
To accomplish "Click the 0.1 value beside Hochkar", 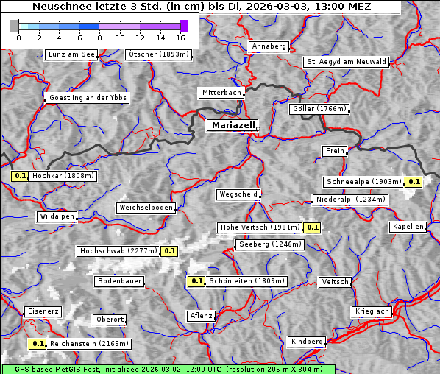I will click(x=20, y=176).
